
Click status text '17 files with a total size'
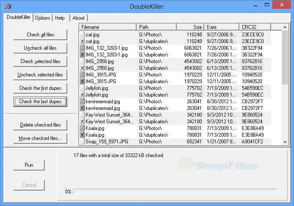[x=119, y=155]
